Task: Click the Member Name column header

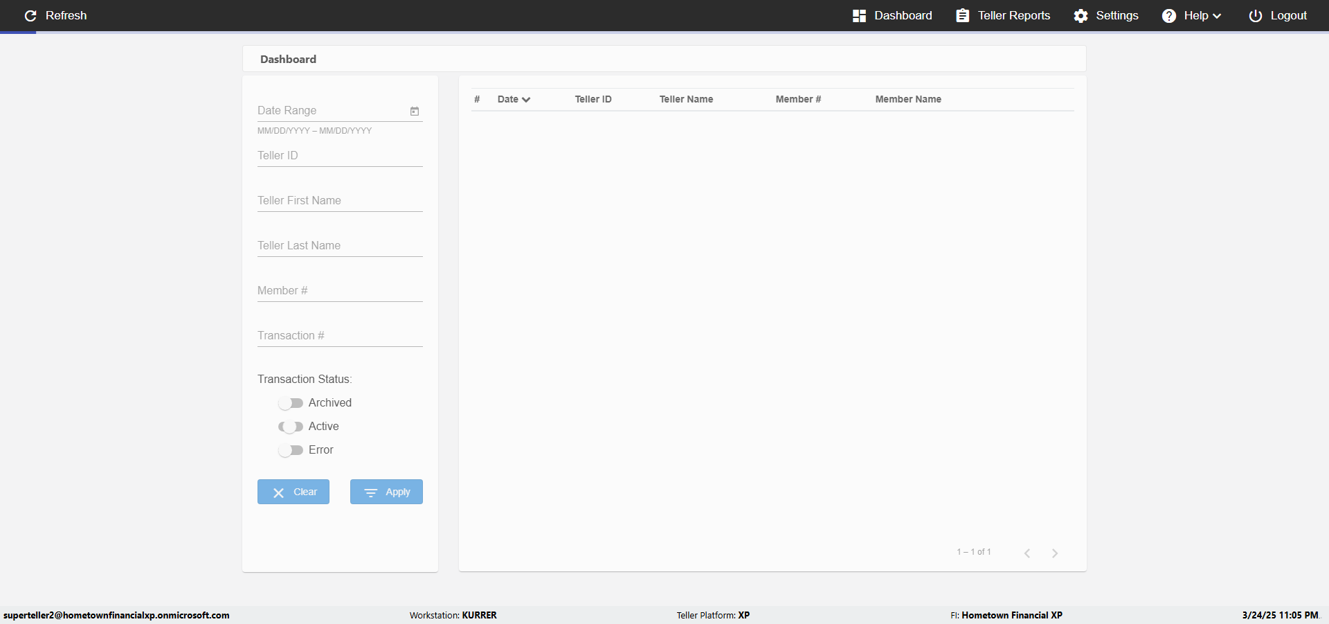Action: click(908, 99)
